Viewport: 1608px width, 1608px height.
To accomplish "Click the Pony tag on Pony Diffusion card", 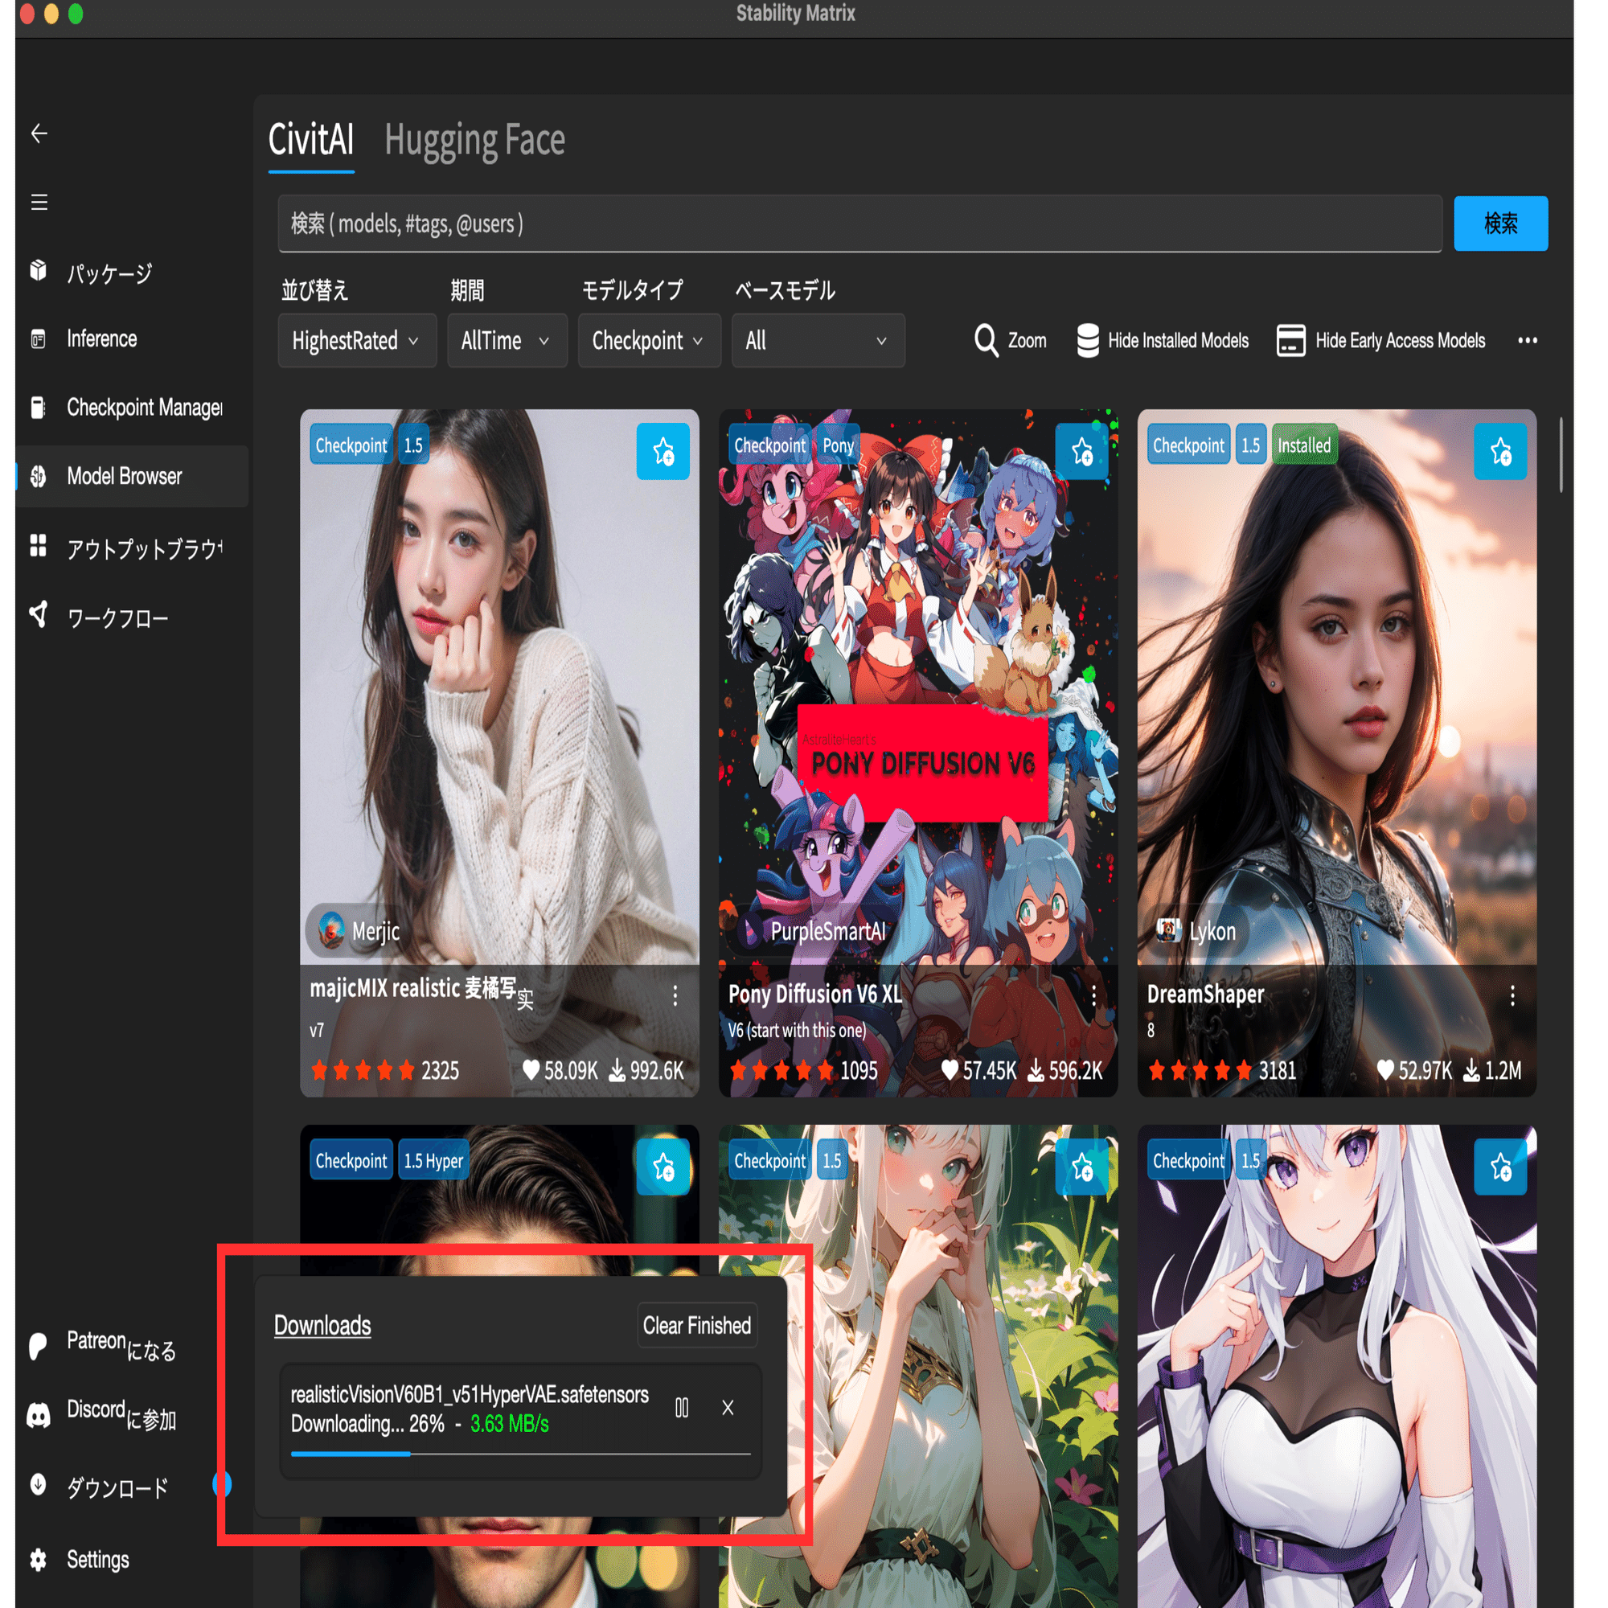I will (x=838, y=445).
